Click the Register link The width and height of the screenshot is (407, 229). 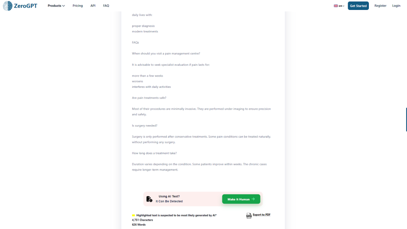coord(380,6)
